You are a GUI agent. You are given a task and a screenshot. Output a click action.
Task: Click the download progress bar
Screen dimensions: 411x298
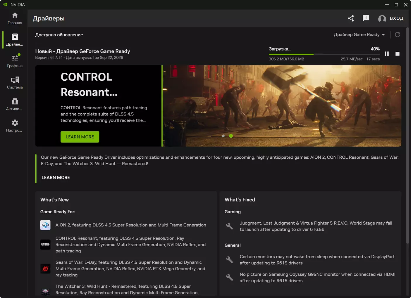point(324,54)
